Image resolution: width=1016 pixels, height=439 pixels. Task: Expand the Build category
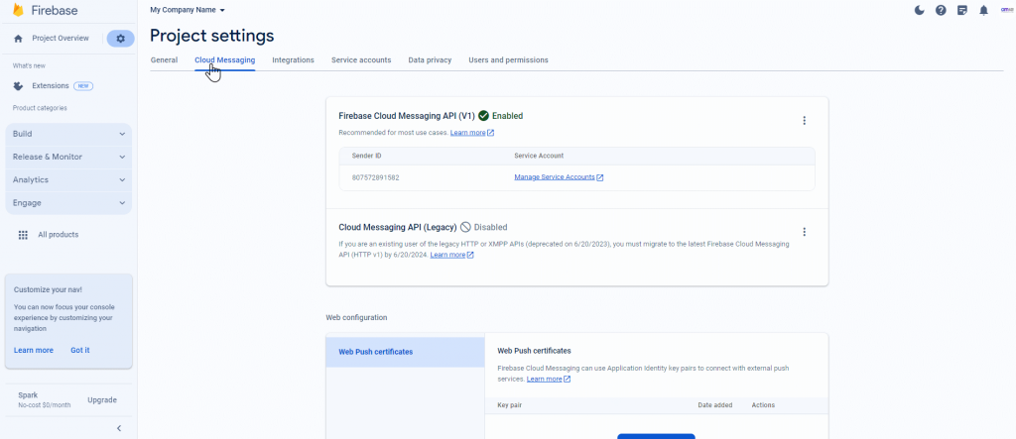pos(68,134)
